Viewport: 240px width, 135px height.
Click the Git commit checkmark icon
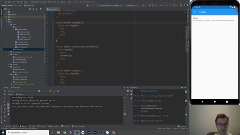[x=167, y=5]
